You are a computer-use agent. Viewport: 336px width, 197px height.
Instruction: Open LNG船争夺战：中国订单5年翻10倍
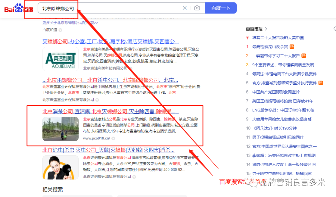(x=283, y=110)
